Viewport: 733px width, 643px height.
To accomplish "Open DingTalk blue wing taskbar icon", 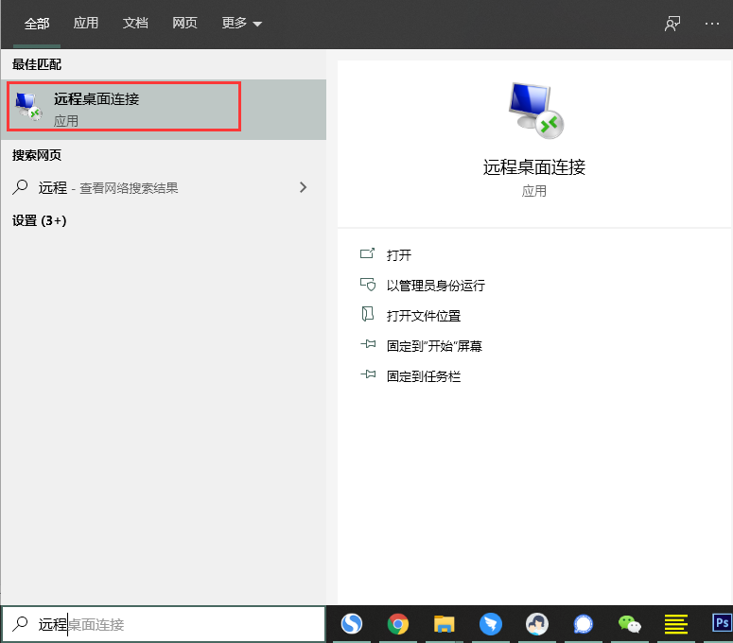I will (490, 624).
